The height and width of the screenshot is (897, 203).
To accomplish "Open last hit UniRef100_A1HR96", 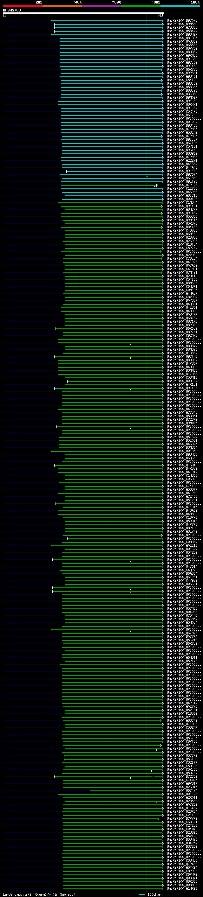I will click(182, 888).
